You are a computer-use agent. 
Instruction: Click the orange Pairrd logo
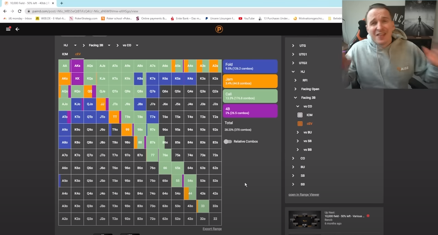(x=219, y=29)
